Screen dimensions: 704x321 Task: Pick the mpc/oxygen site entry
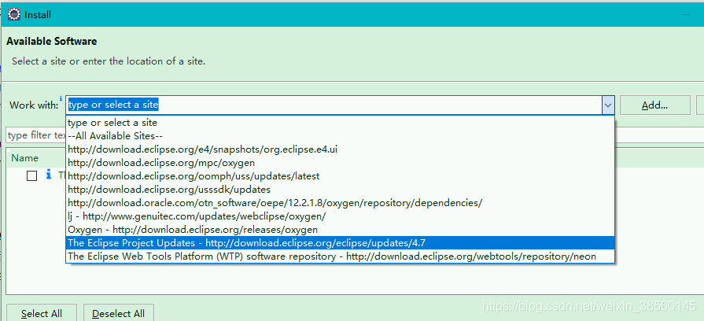(x=341, y=163)
